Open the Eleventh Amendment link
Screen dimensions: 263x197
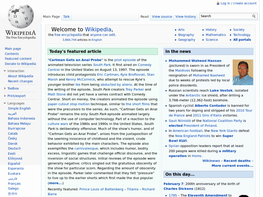[207, 195]
